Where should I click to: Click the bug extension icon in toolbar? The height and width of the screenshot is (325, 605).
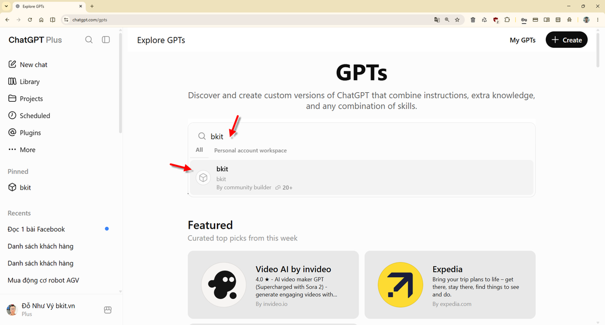tap(570, 19)
